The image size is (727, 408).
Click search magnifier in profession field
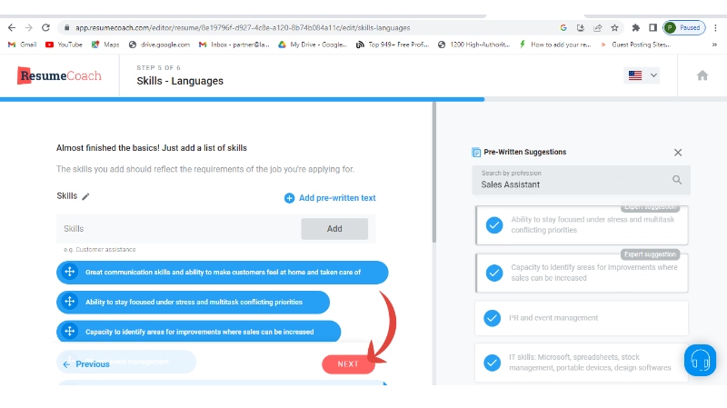point(677,180)
